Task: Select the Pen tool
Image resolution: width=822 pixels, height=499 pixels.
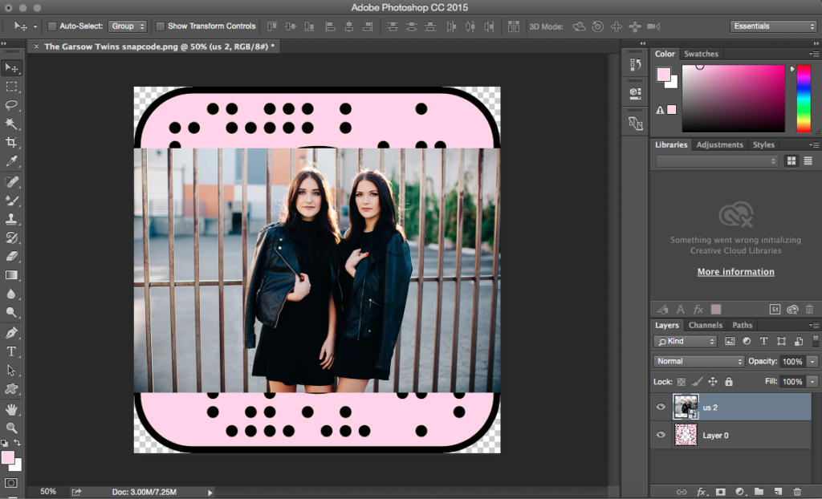Action: 11,332
